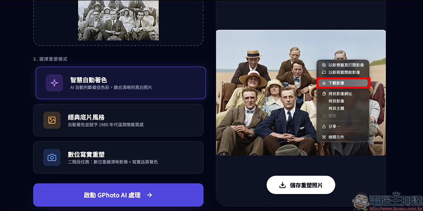Start processing with 啟動 GPhoto AI 處理 button

coord(118,195)
